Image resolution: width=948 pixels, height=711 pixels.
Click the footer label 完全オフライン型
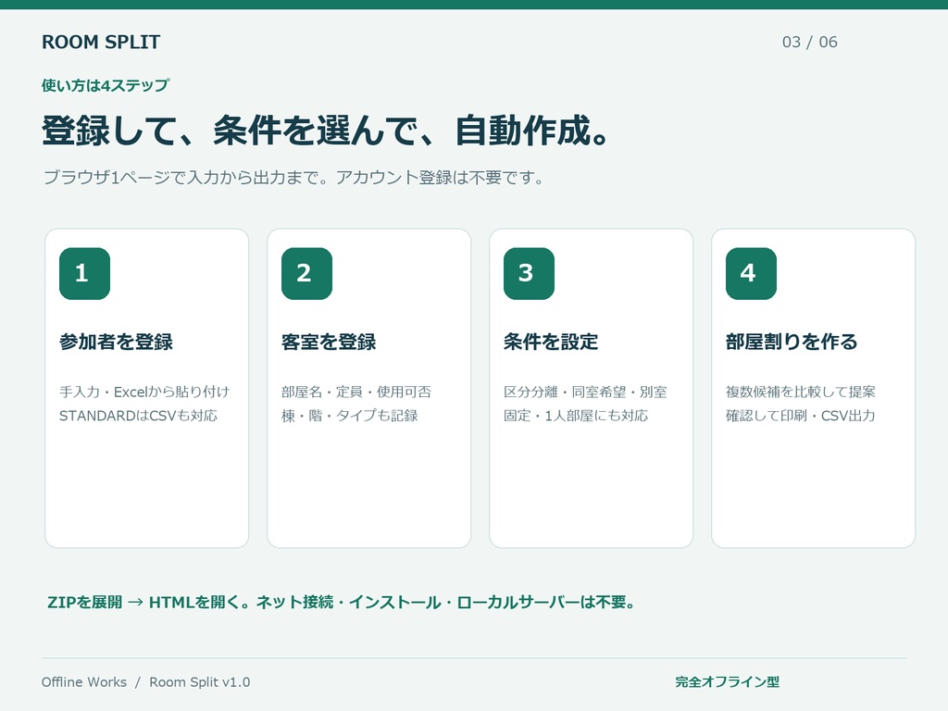click(728, 682)
